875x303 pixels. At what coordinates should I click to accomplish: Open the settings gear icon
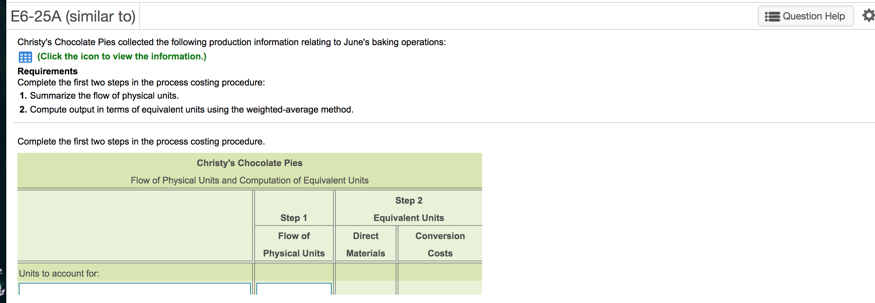coord(869,16)
